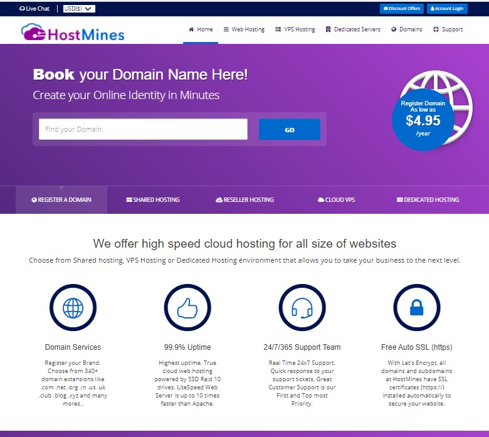Open Live Chat from the top bar

(x=34, y=9)
